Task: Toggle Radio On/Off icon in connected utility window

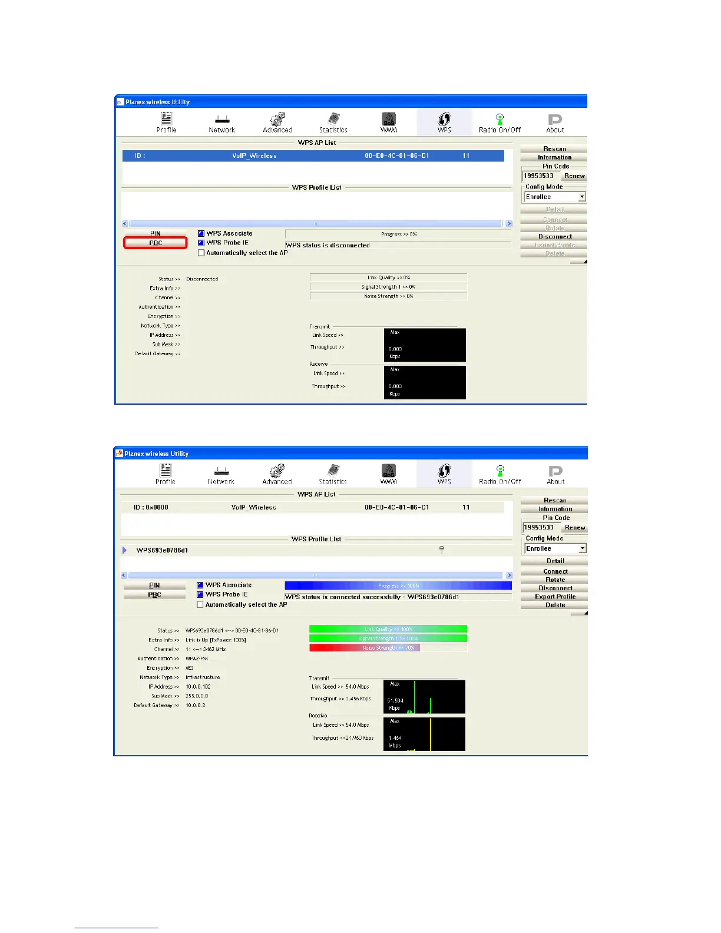Action: [x=500, y=474]
